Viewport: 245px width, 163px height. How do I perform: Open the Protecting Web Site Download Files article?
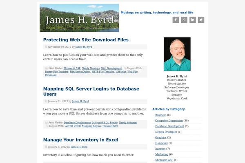point(86,40)
